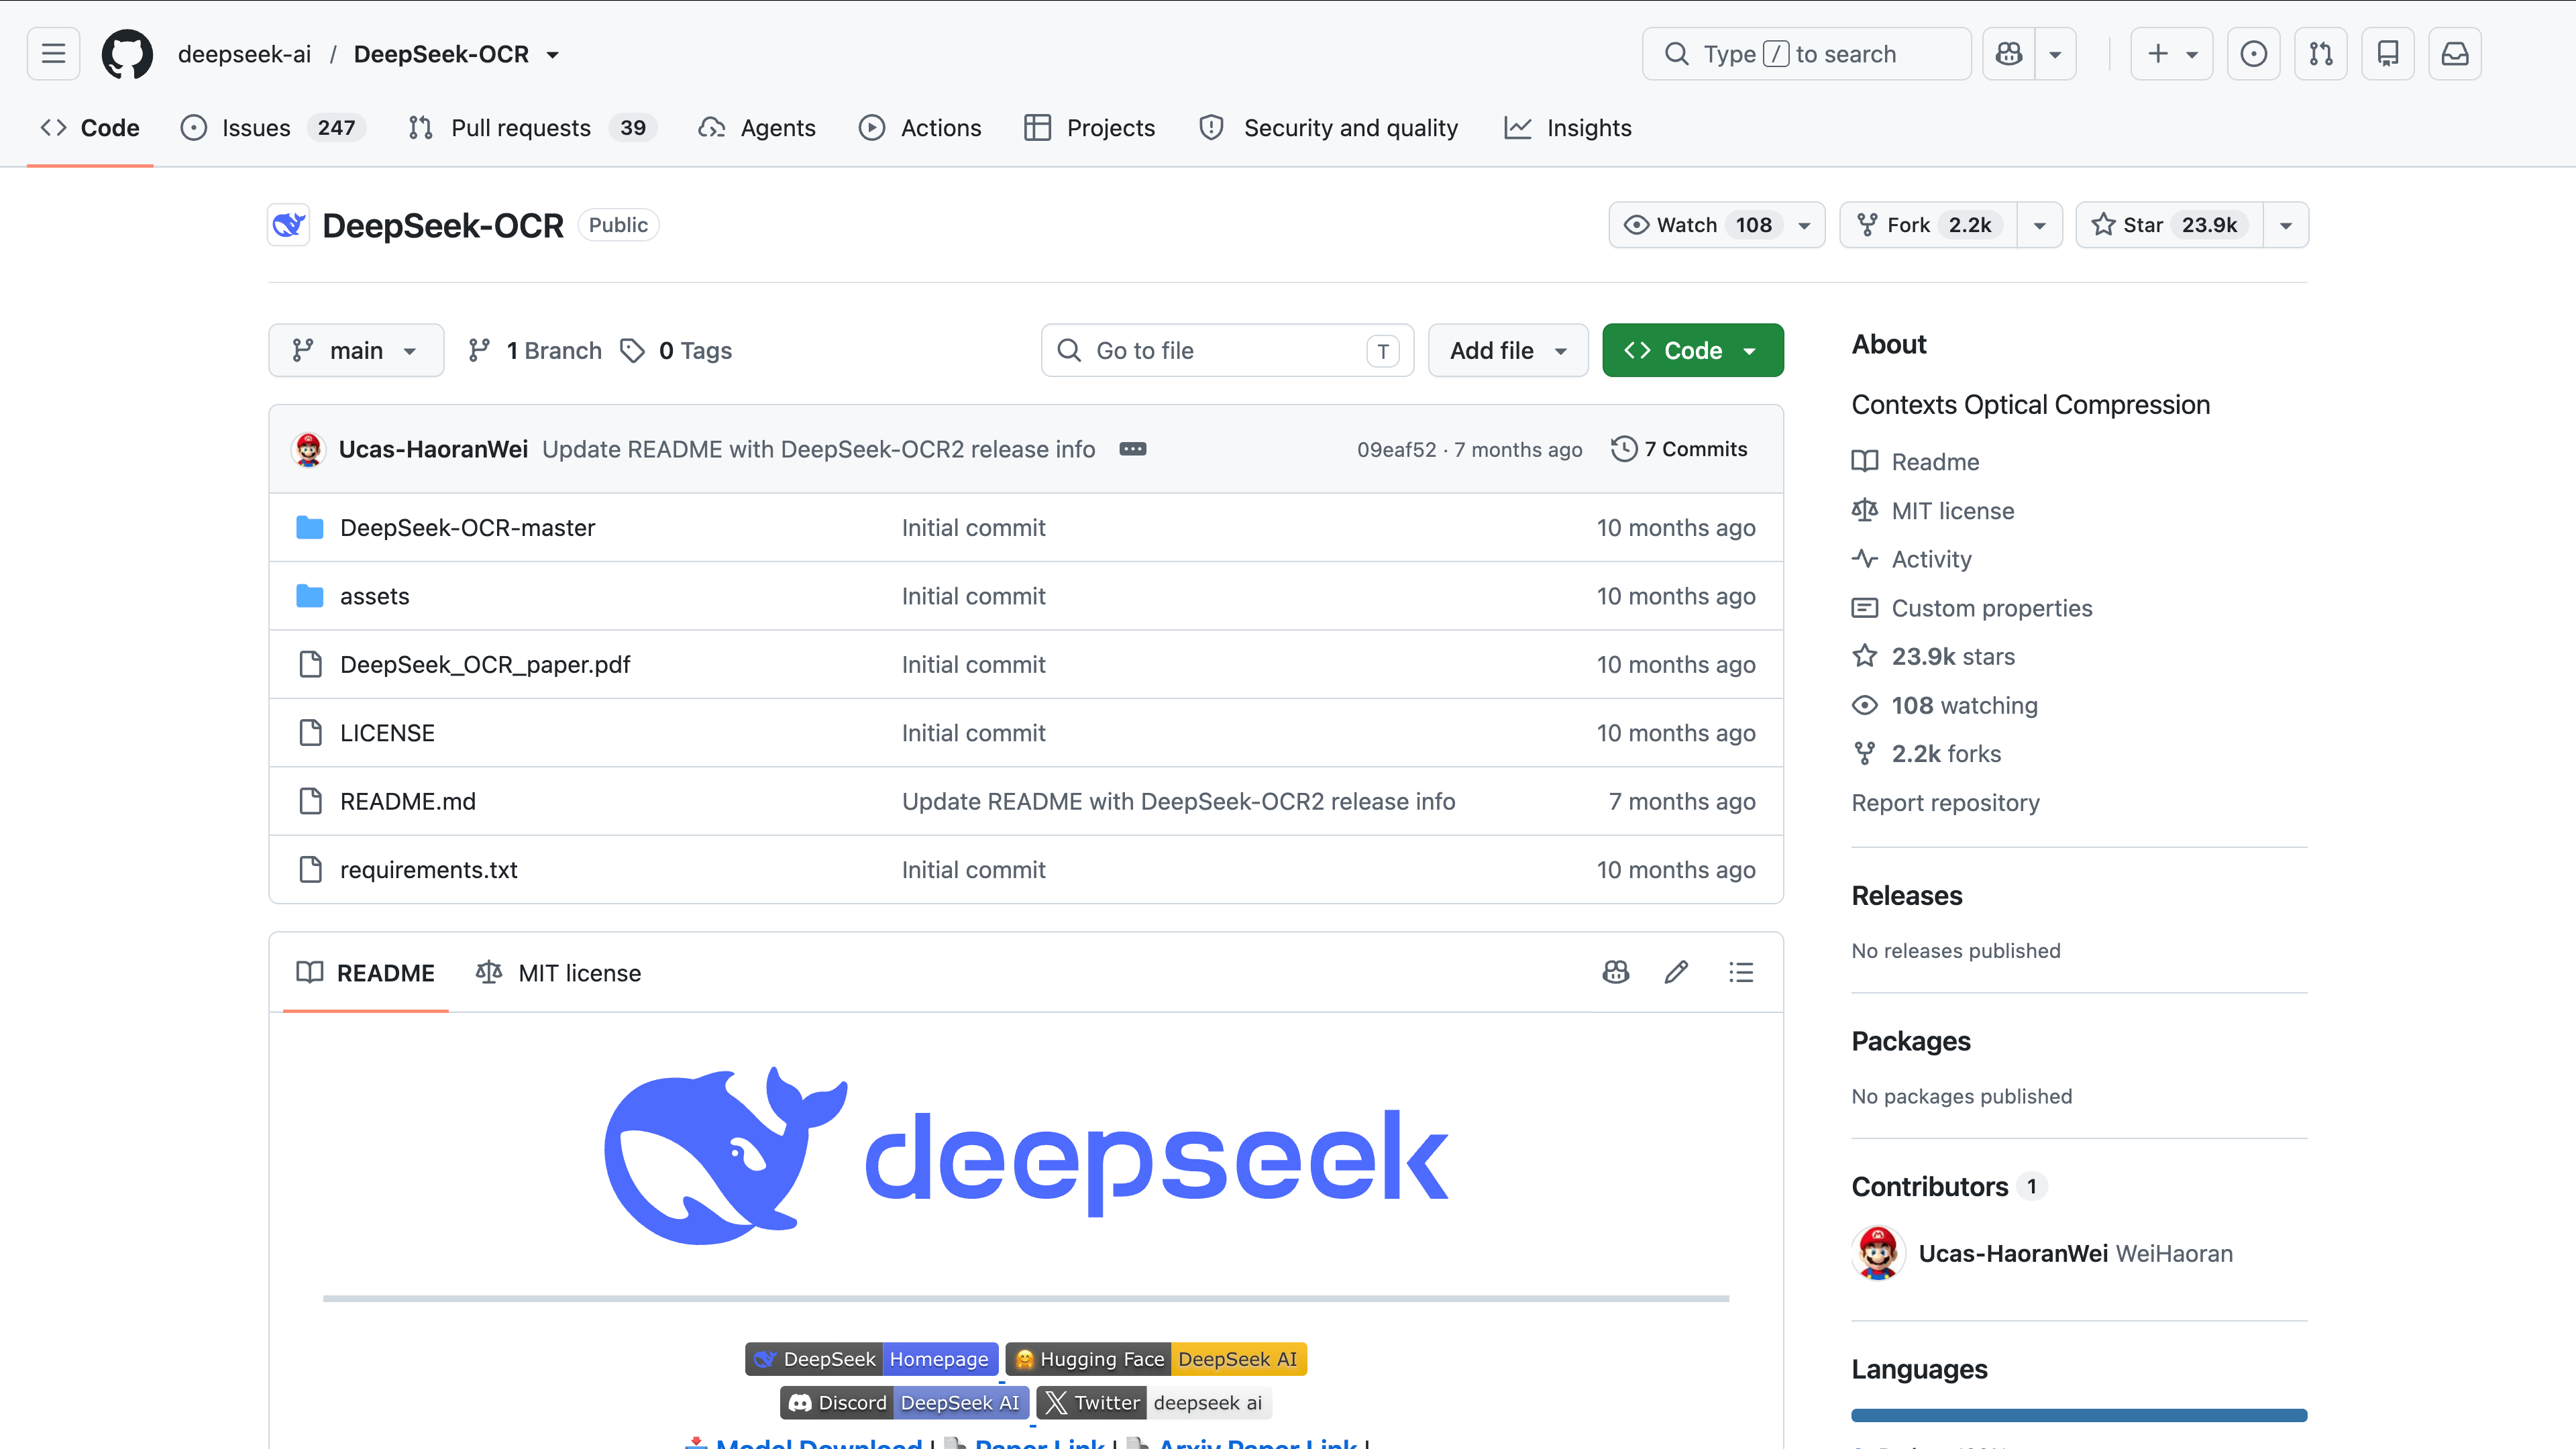
Task: Open the green Code dropdown
Action: (x=1692, y=350)
